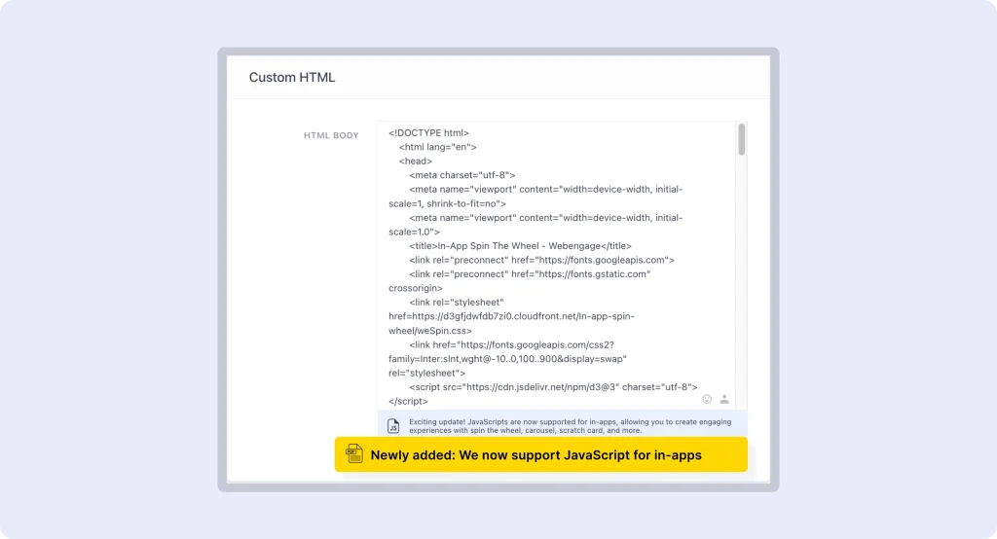The image size is (997, 539).
Task: Click the HTML BODY field label
Action: pyautogui.click(x=331, y=135)
